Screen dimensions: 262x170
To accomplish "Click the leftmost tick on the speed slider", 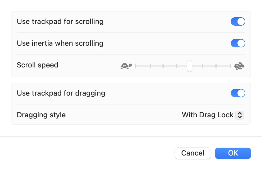I will pos(136,66).
